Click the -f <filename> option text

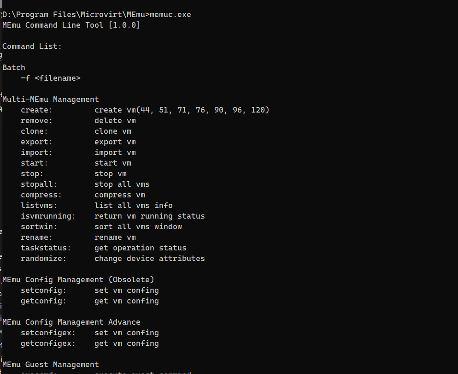(x=51, y=78)
